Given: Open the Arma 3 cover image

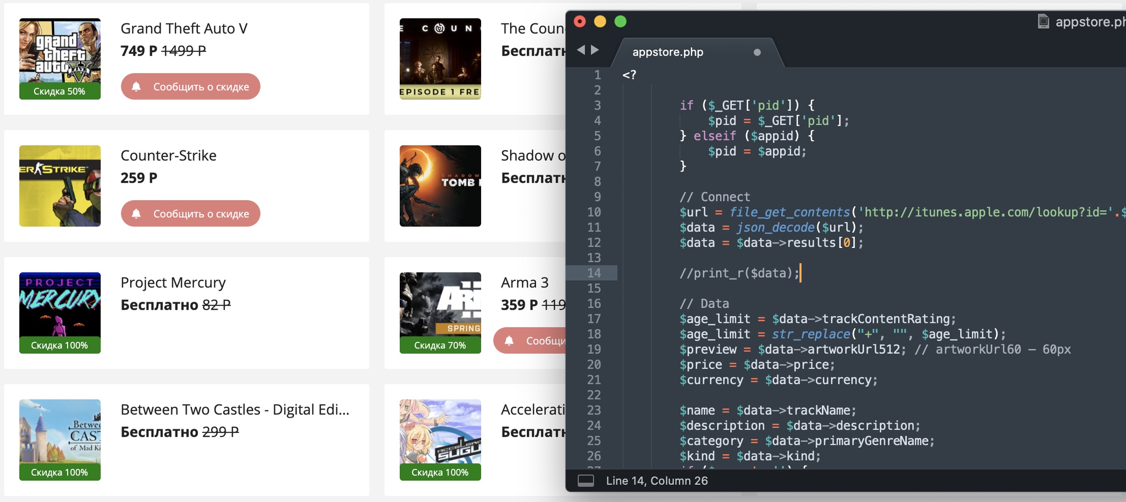Looking at the screenshot, I should click(440, 313).
